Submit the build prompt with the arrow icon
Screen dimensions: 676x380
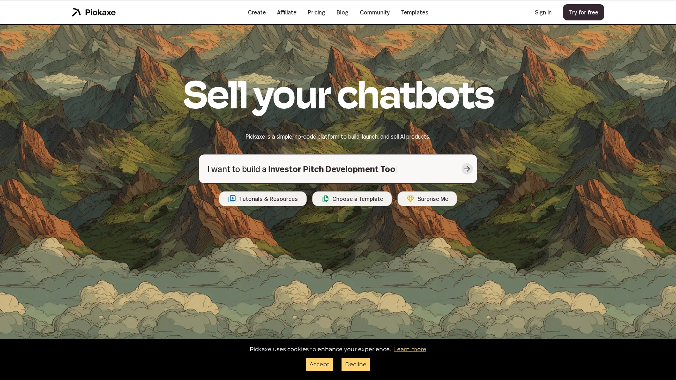click(x=467, y=169)
